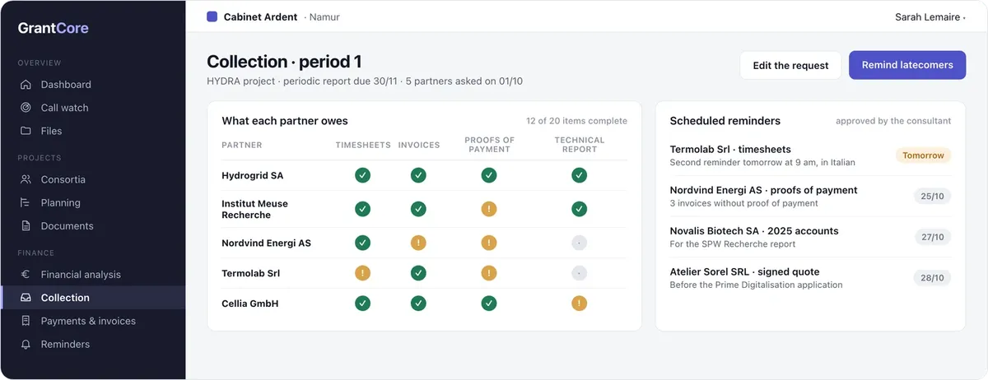
Task: Click Termolab Srl invoices green check
Action: pyautogui.click(x=418, y=273)
